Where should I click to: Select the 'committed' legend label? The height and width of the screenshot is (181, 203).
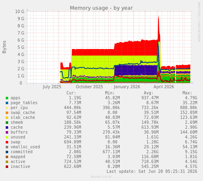(x=22, y=152)
